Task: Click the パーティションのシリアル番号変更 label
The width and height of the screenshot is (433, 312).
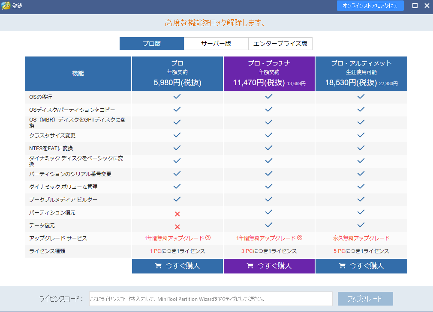Action: click(70, 174)
